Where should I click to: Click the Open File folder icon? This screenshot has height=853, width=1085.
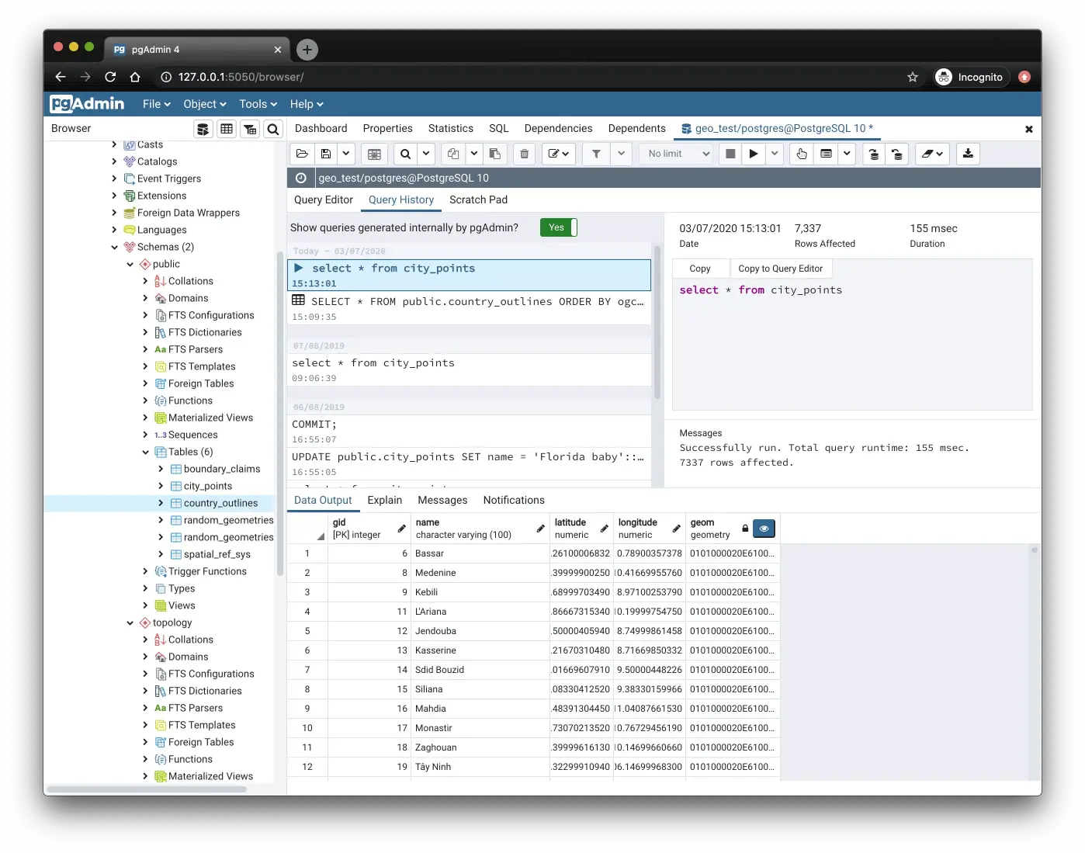303,154
